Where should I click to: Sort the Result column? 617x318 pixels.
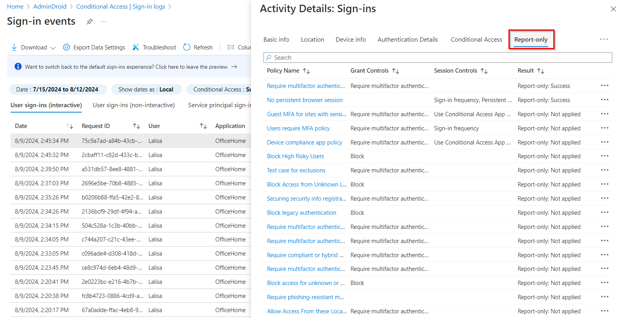click(x=541, y=71)
